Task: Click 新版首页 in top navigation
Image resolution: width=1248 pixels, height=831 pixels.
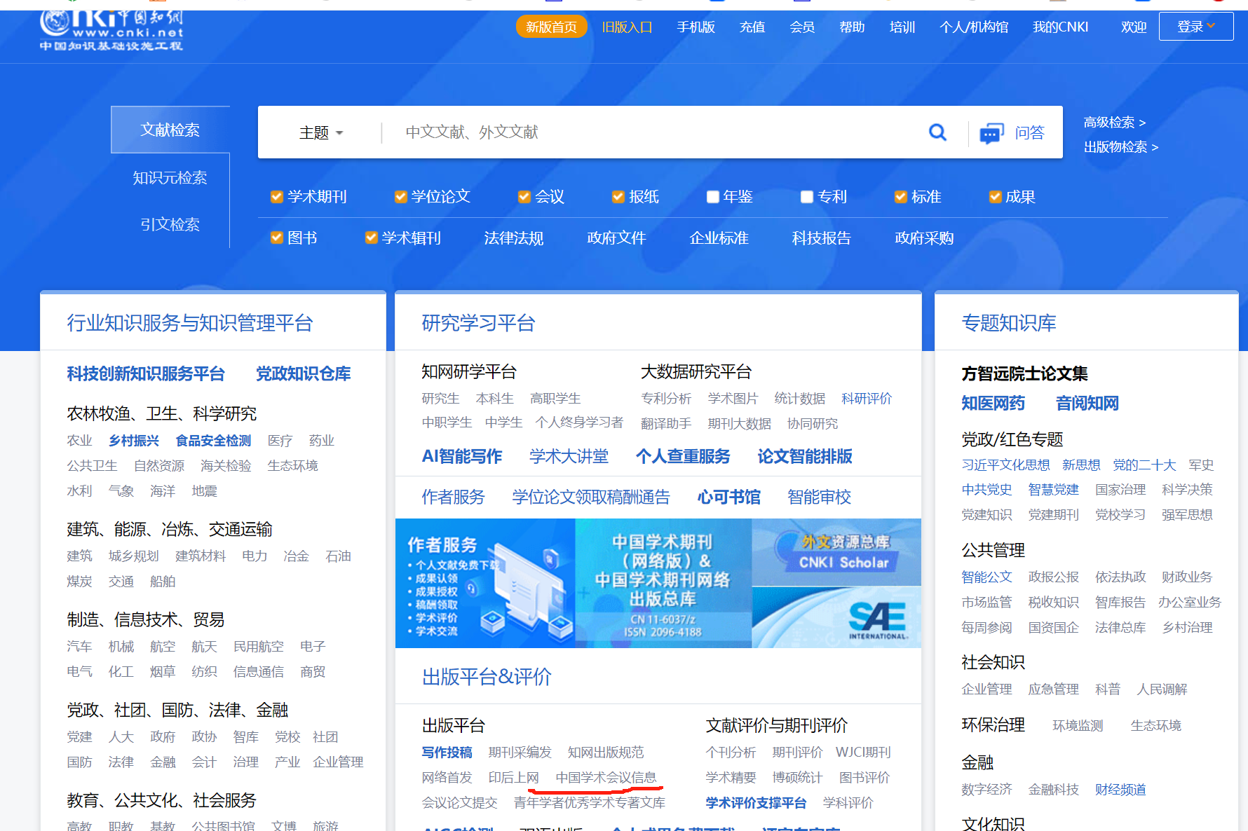Action: click(551, 27)
